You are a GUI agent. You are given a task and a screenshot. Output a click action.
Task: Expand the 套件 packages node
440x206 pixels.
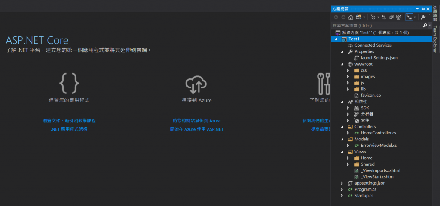tap(348, 120)
